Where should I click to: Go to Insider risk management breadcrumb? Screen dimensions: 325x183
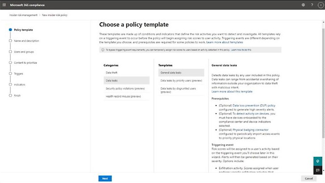pyautogui.click(x=23, y=15)
